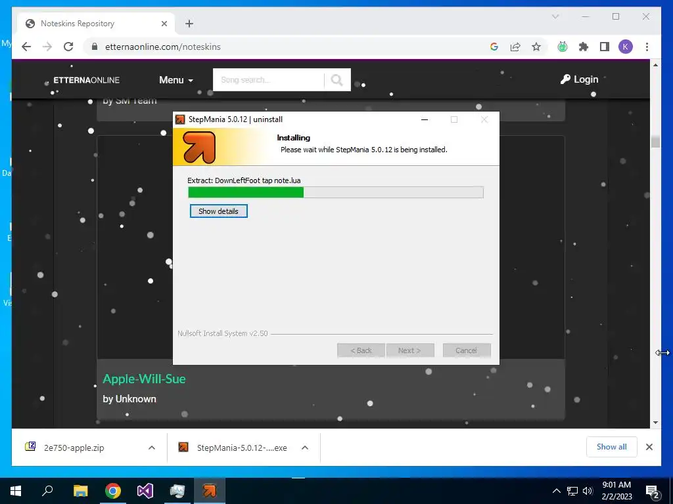
Task: Click the StepMania arrow logo in installer header
Action: [x=198, y=148]
